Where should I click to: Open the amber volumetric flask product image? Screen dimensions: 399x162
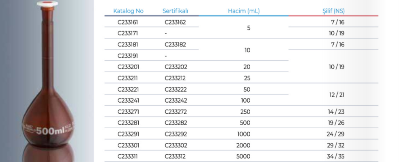pyautogui.click(x=47, y=81)
